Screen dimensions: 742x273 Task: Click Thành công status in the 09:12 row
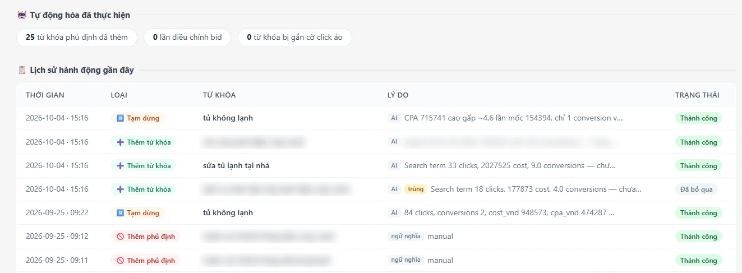698,237
